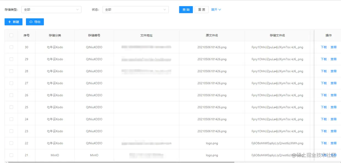Open the 状态 filter dropdown
The height and width of the screenshot is (163, 341).
135,9
